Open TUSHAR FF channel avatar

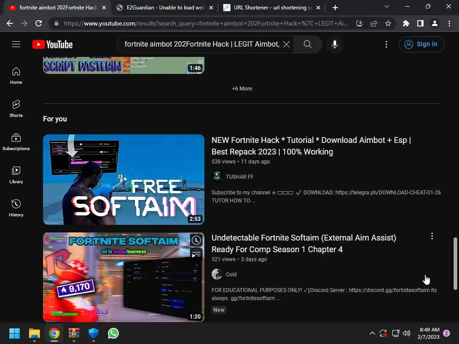coord(217,176)
